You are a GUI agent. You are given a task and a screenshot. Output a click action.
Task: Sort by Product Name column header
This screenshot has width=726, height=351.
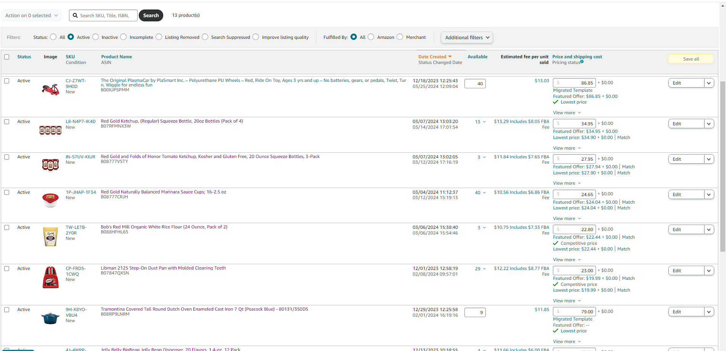click(116, 57)
